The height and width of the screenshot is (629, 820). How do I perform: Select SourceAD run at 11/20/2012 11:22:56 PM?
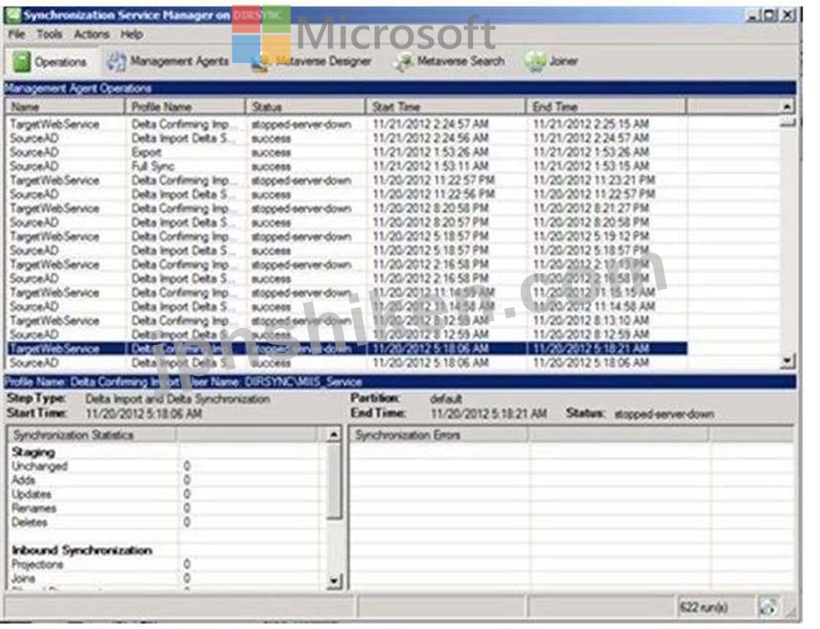(x=347, y=195)
